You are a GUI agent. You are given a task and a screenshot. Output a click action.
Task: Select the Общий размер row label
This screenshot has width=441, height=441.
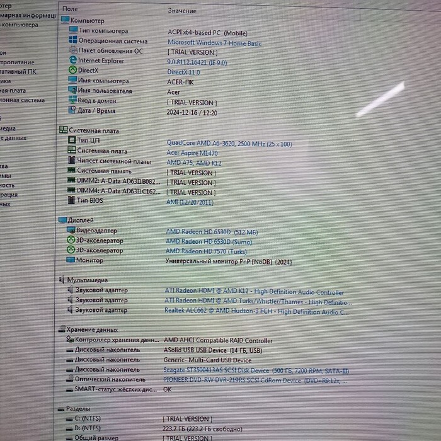96,438
